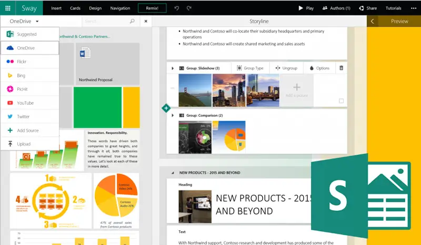The height and width of the screenshot is (245, 421).
Task: Open the app launcher grid icon
Action: pos(7,8)
